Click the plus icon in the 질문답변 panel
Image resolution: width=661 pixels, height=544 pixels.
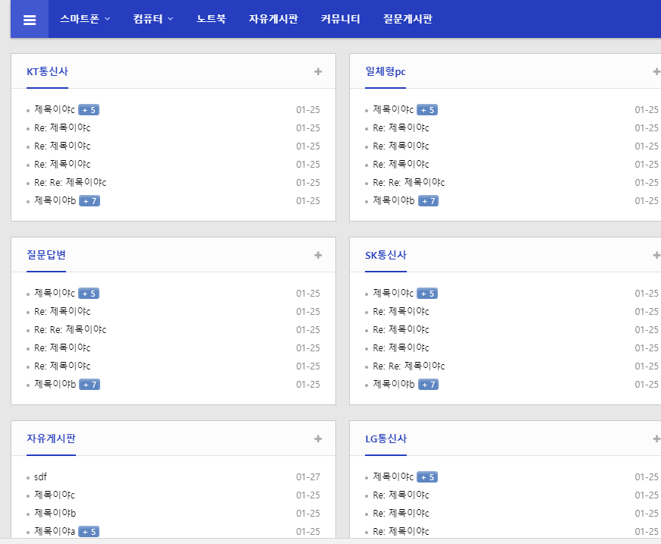pos(318,256)
